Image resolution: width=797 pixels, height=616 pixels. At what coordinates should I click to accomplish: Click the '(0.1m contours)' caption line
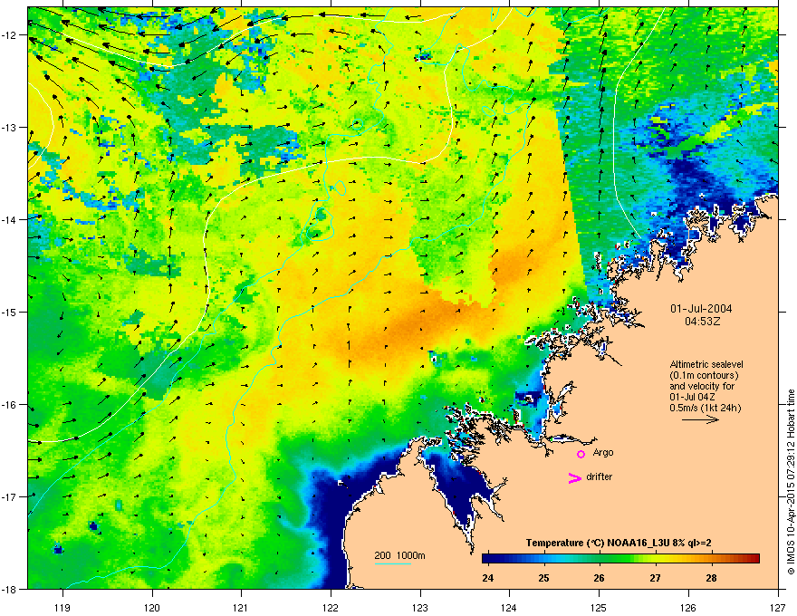pyautogui.click(x=704, y=376)
